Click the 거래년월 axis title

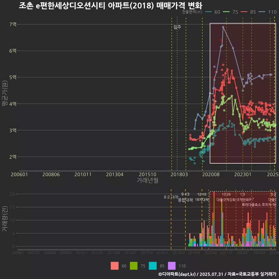[148, 180]
